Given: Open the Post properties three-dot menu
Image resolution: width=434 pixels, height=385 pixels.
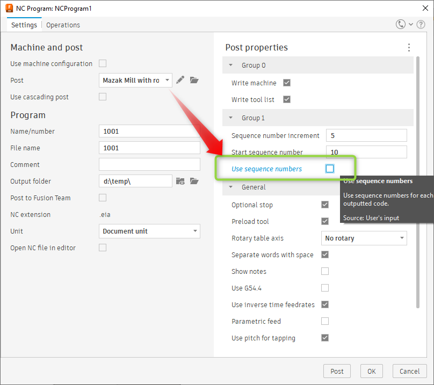Looking at the screenshot, I should click(x=409, y=47).
